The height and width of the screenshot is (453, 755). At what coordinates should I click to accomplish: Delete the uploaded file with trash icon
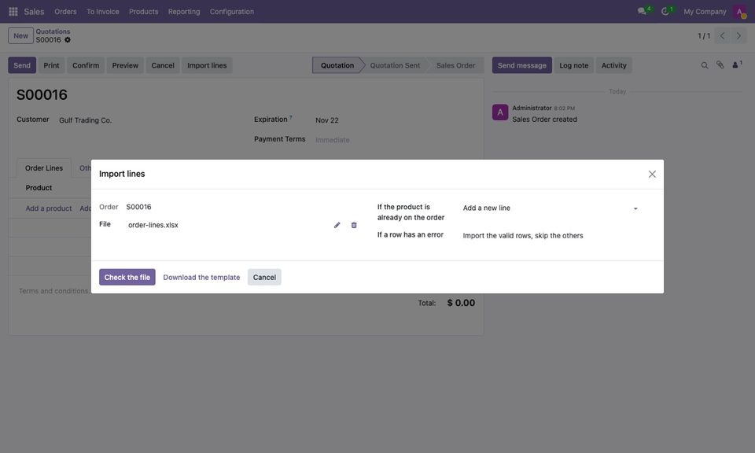354,225
